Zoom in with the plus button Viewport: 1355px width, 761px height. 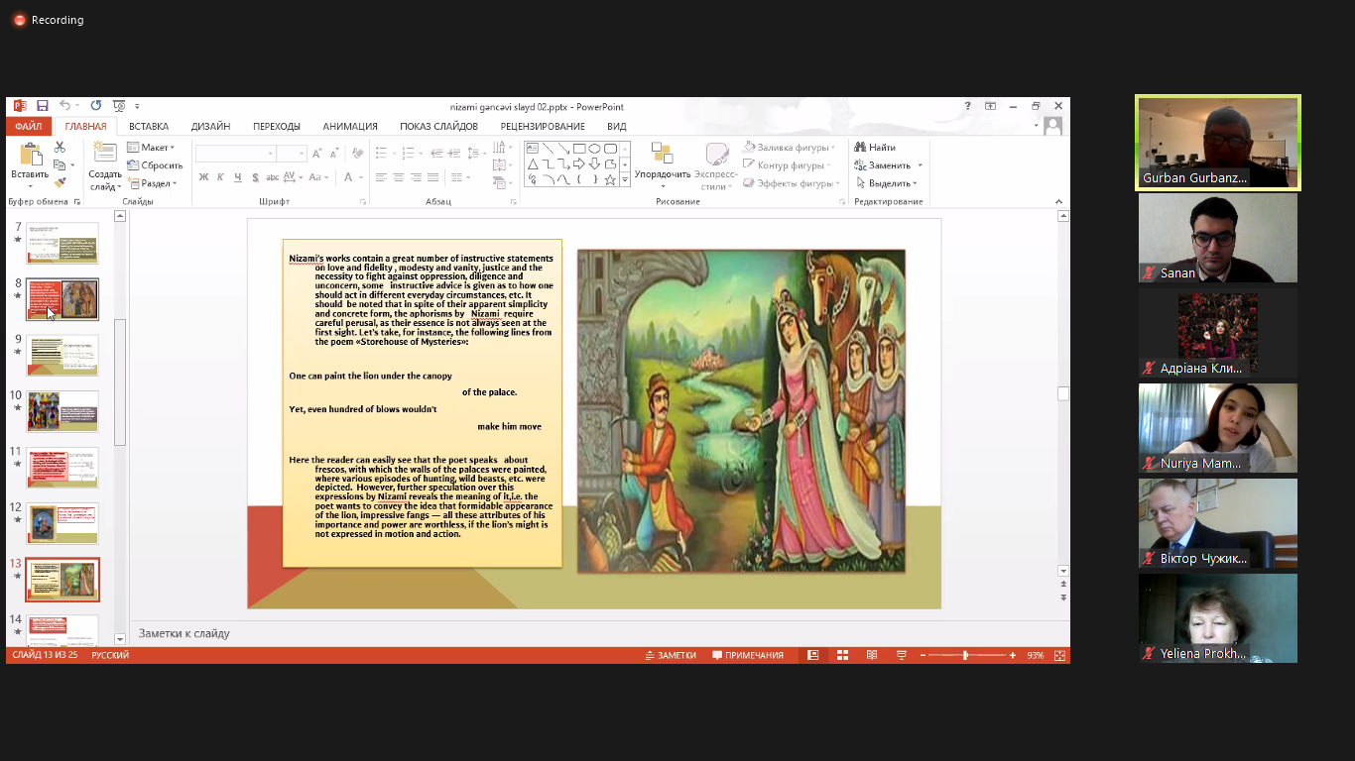tap(1013, 655)
